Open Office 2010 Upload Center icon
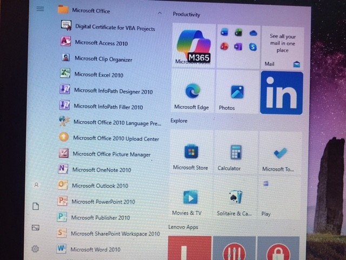346x260 pixels. pos(64,137)
